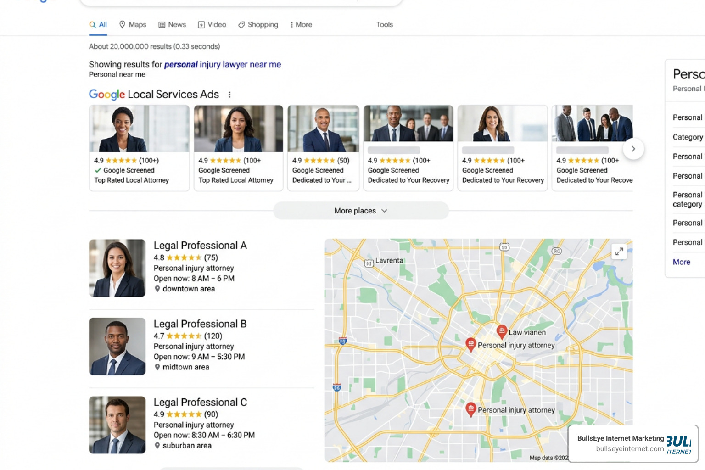
Task: Click the 'midtown area' location text
Action: [x=186, y=368]
